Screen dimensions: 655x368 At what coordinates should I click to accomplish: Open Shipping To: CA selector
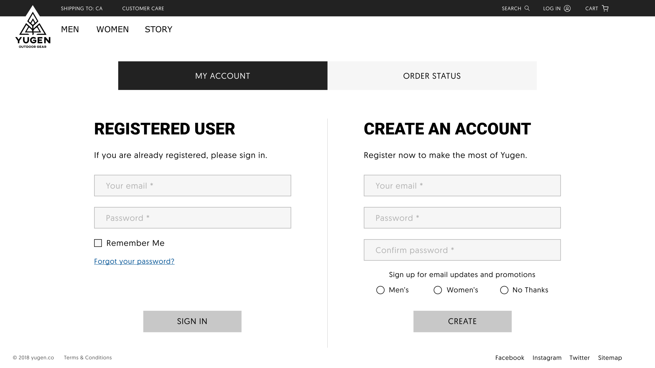coord(82,8)
